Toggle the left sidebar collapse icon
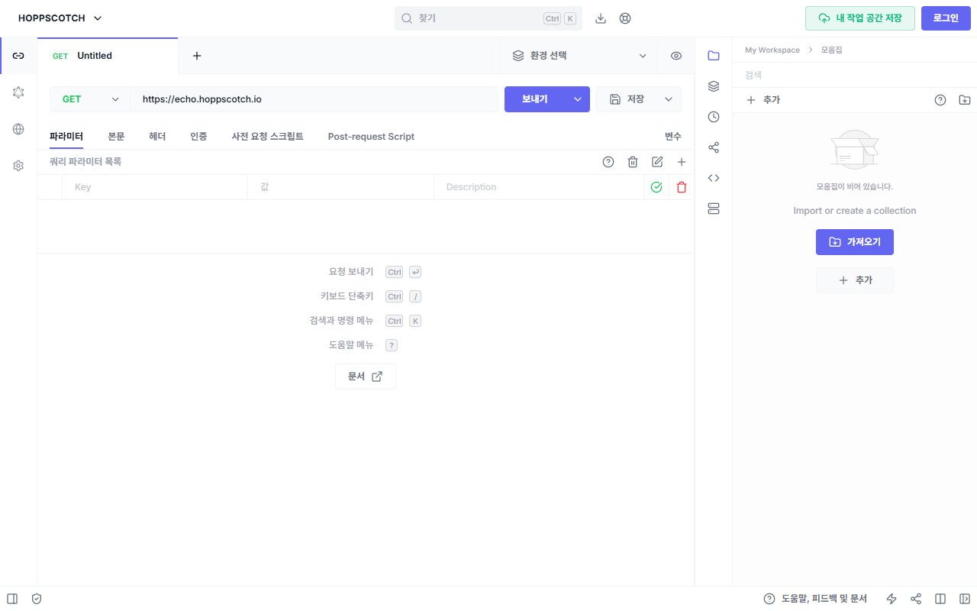The height and width of the screenshot is (611, 977). [11, 598]
